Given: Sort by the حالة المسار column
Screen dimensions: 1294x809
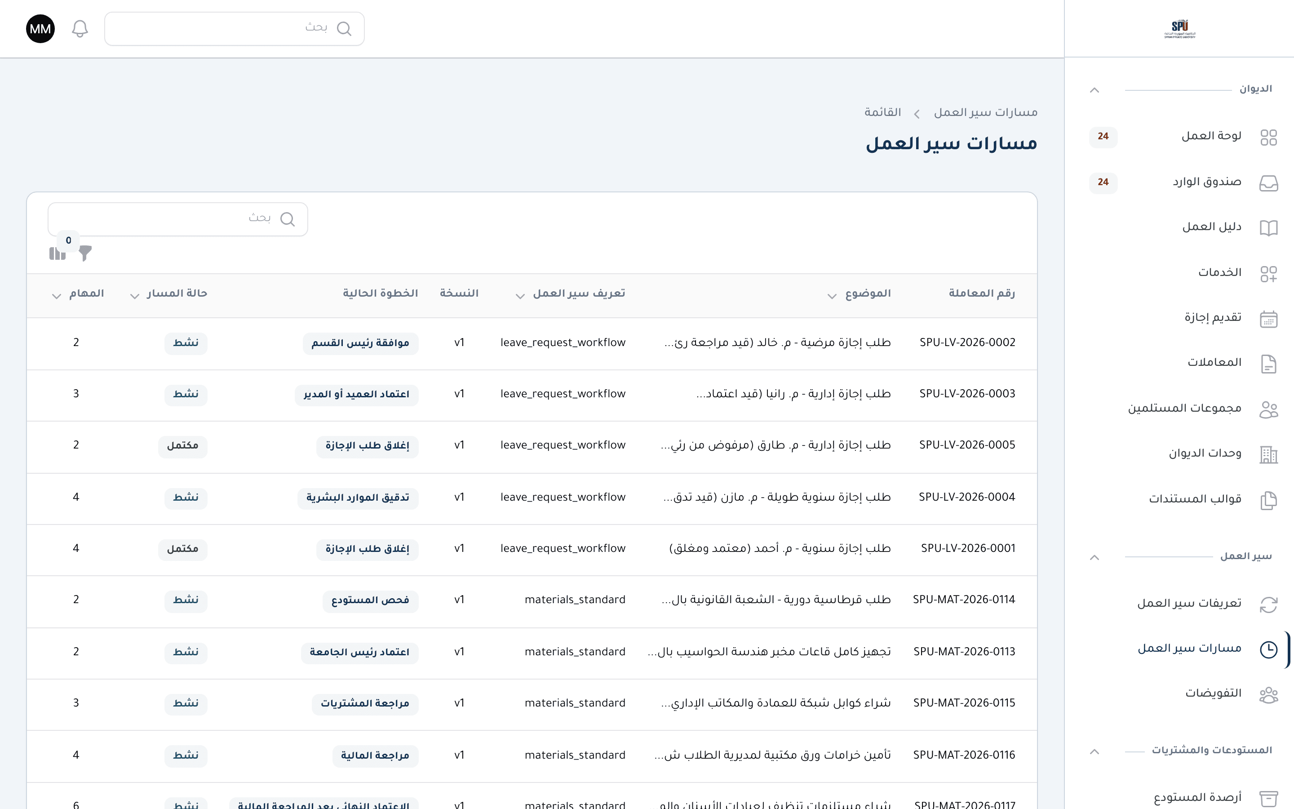Looking at the screenshot, I should [x=168, y=294].
